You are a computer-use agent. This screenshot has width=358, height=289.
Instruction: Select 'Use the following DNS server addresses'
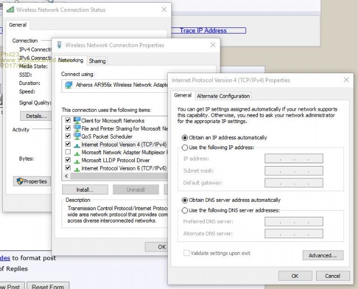pos(185,210)
